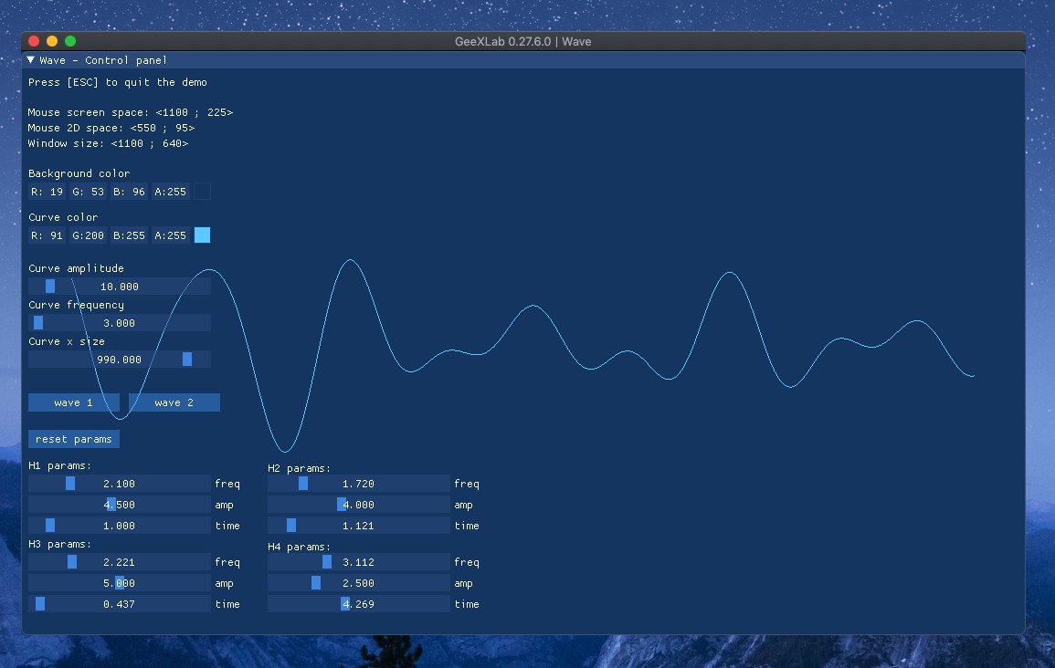Click the H4 freq slider at 3.112
The height and width of the screenshot is (668, 1055).
click(359, 562)
